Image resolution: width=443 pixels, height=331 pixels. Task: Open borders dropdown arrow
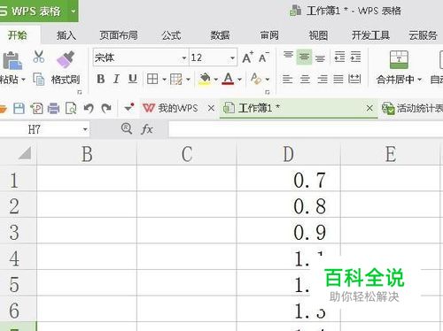(164, 80)
